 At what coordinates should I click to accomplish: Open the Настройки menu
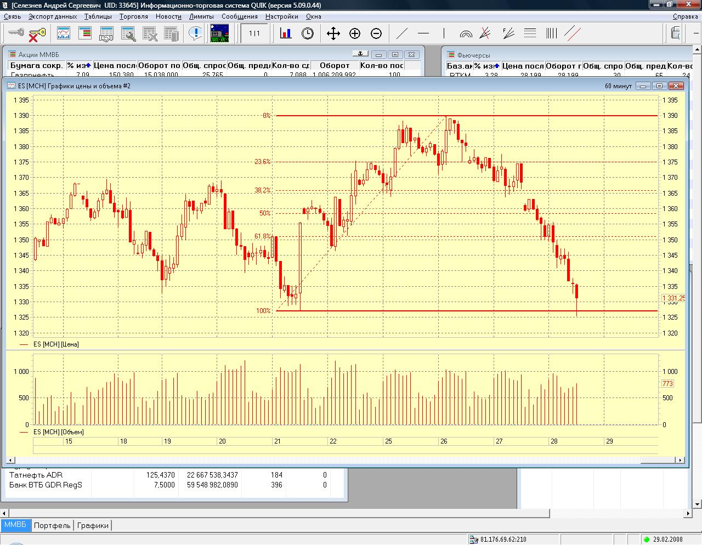coord(282,16)
